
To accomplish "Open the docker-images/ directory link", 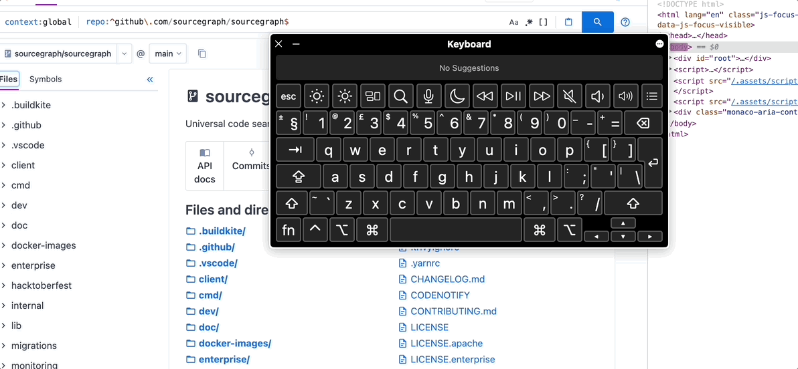I will tap(234, 344).
